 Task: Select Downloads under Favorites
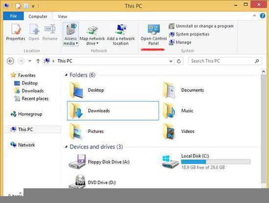click(29, 91)
